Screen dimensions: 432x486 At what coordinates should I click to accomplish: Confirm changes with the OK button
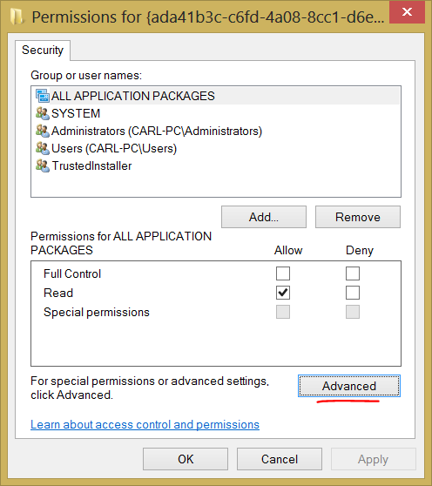click(x=186, y=459)
